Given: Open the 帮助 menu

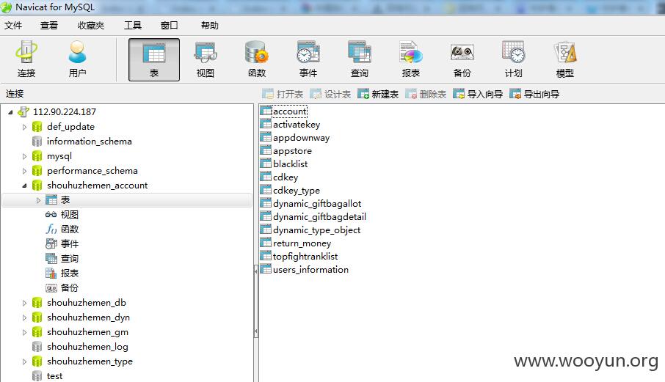Looking at the screenshot, I should 209,26.
